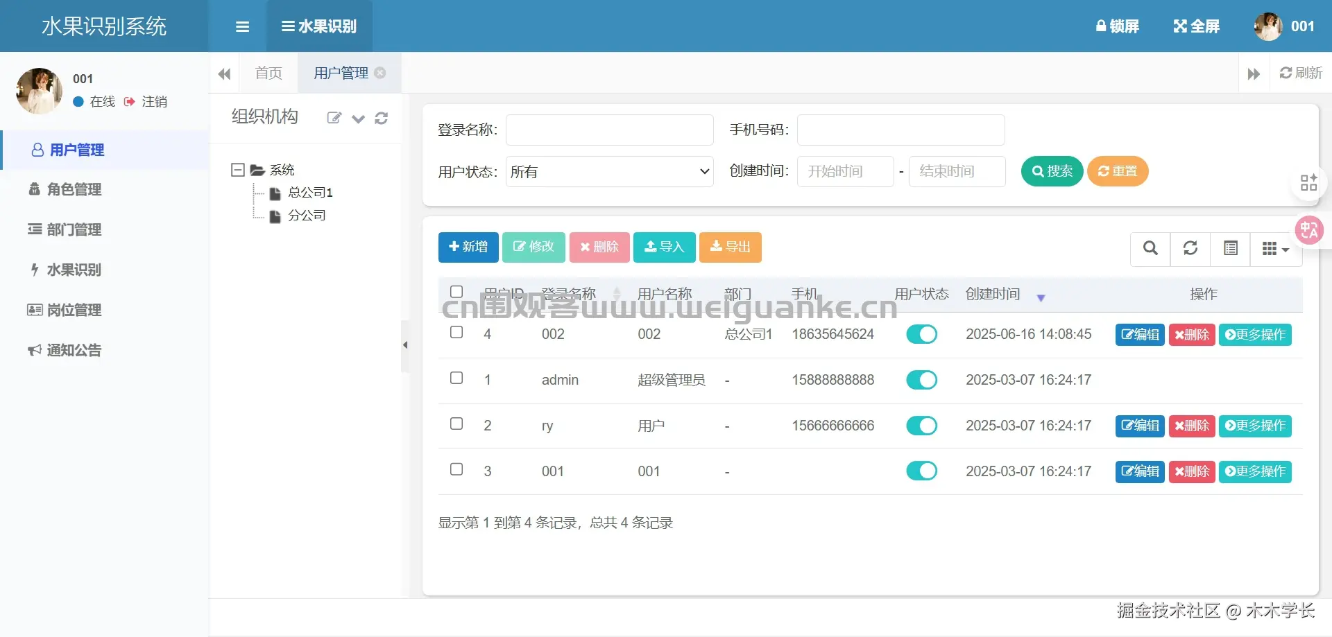1332x637 pixels.
Task: Export users with 导出 button
Action: pyautogui.click(x=731, y=247)
